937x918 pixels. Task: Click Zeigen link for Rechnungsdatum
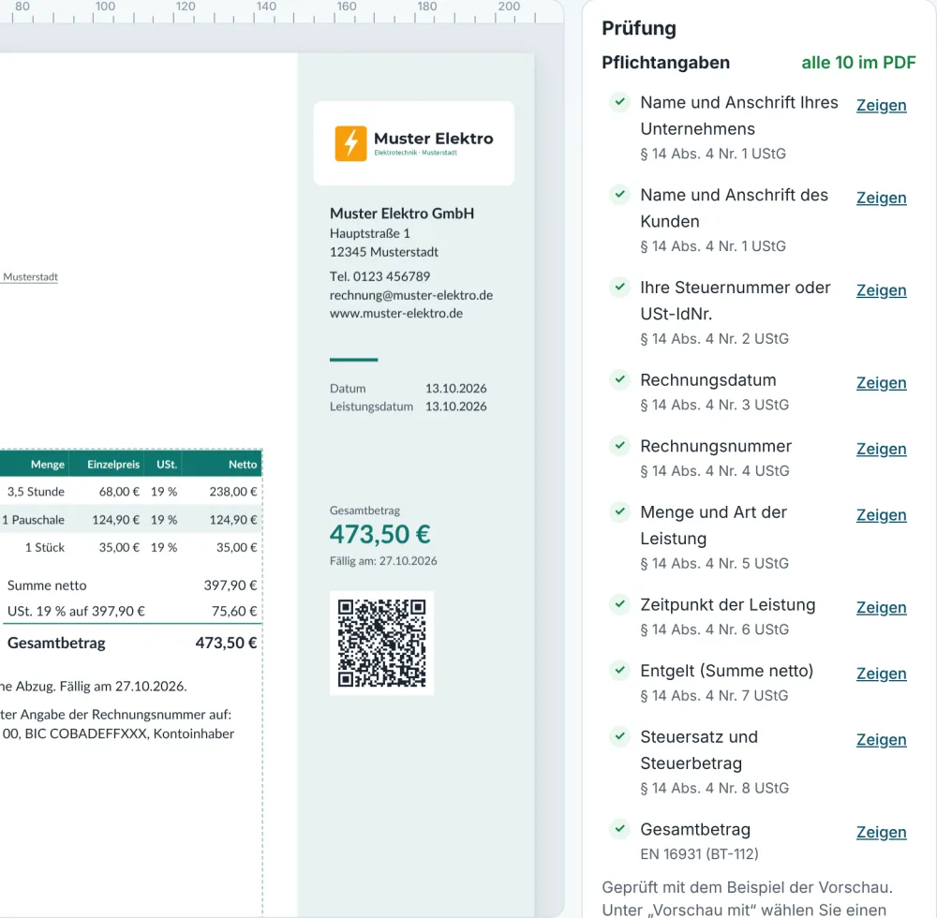point(881,383)
